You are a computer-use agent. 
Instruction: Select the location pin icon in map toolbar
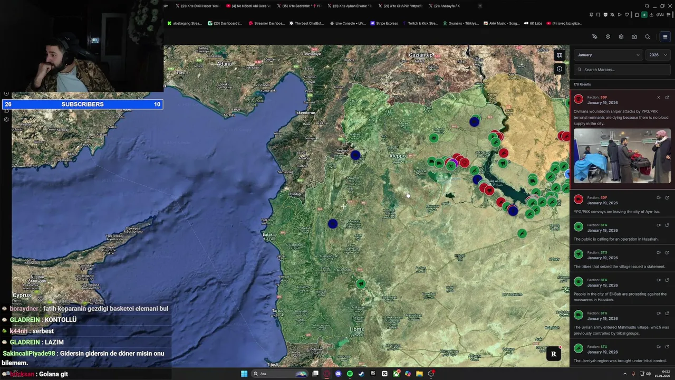(x=608, y=37)
